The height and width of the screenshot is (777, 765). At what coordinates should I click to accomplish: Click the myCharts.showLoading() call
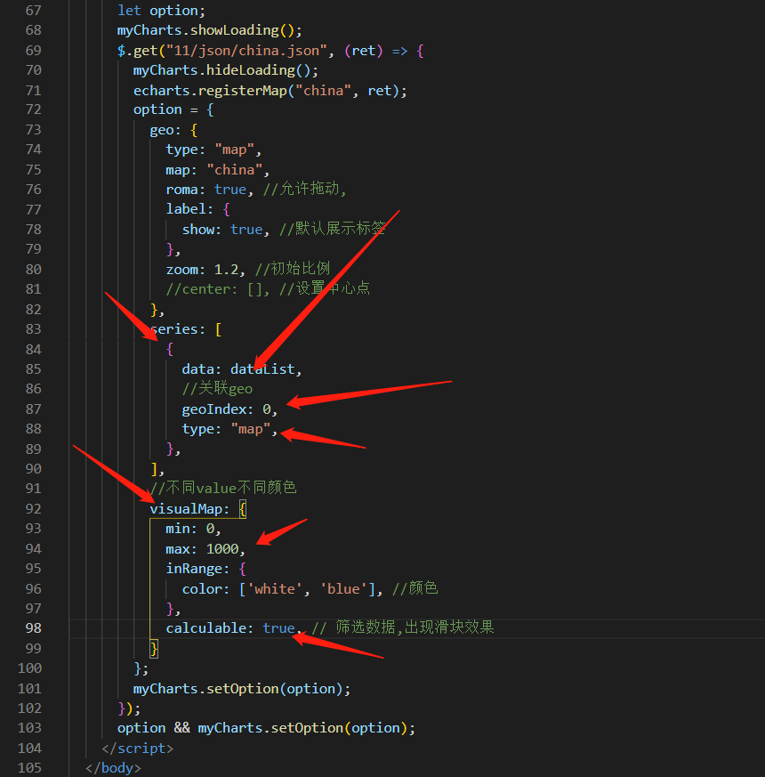tap(209, 30)
